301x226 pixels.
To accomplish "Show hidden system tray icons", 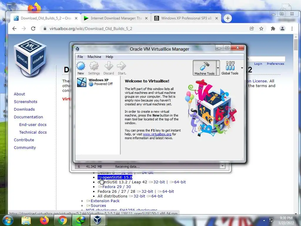I will tap(264, 220).
